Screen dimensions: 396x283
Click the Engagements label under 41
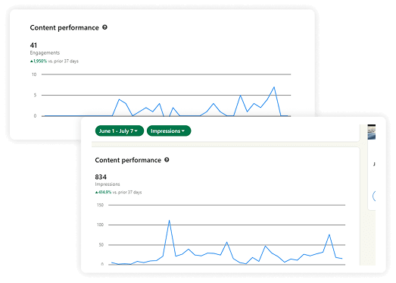(45, 52)
